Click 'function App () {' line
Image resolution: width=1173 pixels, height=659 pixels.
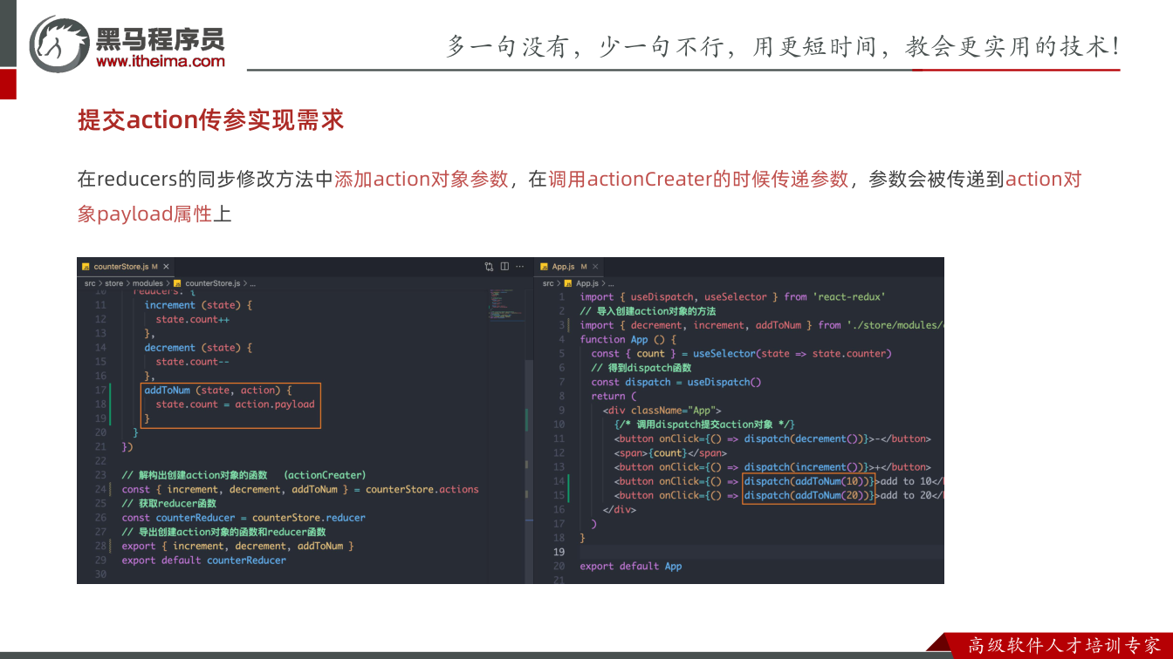(x=628, y=339)
